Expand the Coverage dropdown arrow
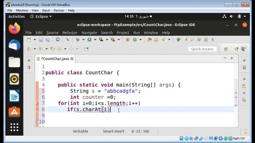255x143 pixels. pyautogui.click(x=107, y=40)
